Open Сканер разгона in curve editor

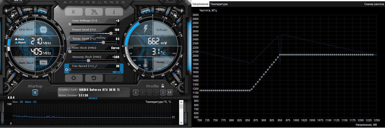click(x=374, y=4)
